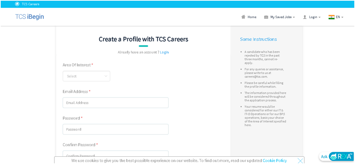Click the TCS Careers home circle icon
The height and width of the screenshot is (164, 355).
tap(17, 4)
